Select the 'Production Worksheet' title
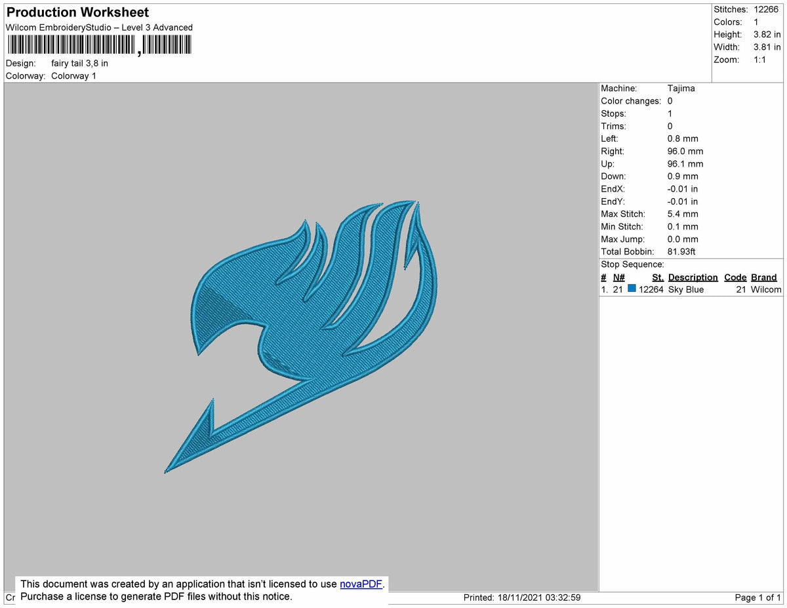 (77, 12)
